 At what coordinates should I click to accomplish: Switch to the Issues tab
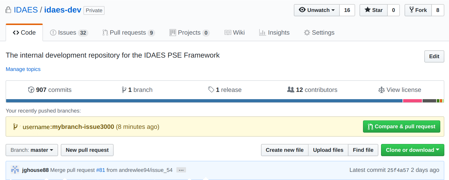[69, 33]
